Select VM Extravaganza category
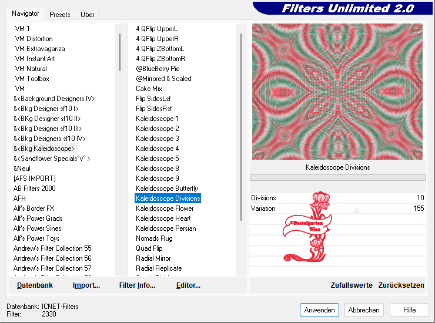Viewport: 435px width, 323px height. [x=39, y=49]
